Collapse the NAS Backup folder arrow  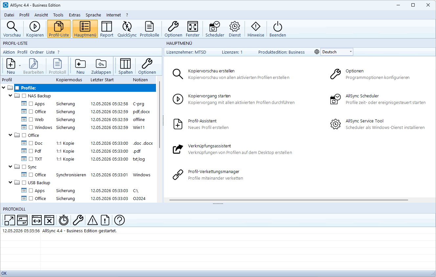pyautogui.click(x=11, y=95)
